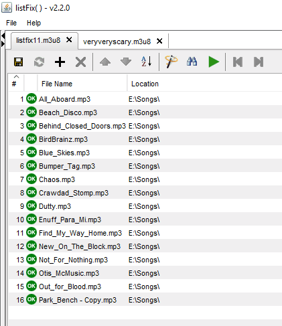Move selected entry down with down arrow
The image size is (282, 326).
[126, 62]
